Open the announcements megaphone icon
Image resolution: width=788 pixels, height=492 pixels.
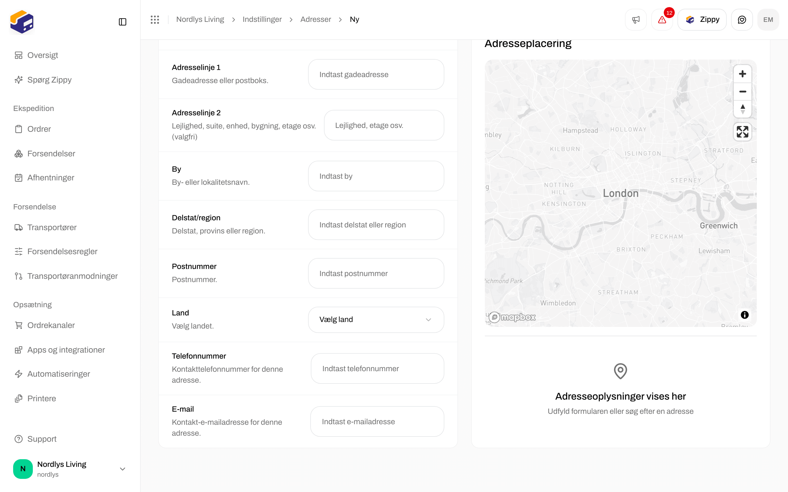coord(636,19)
